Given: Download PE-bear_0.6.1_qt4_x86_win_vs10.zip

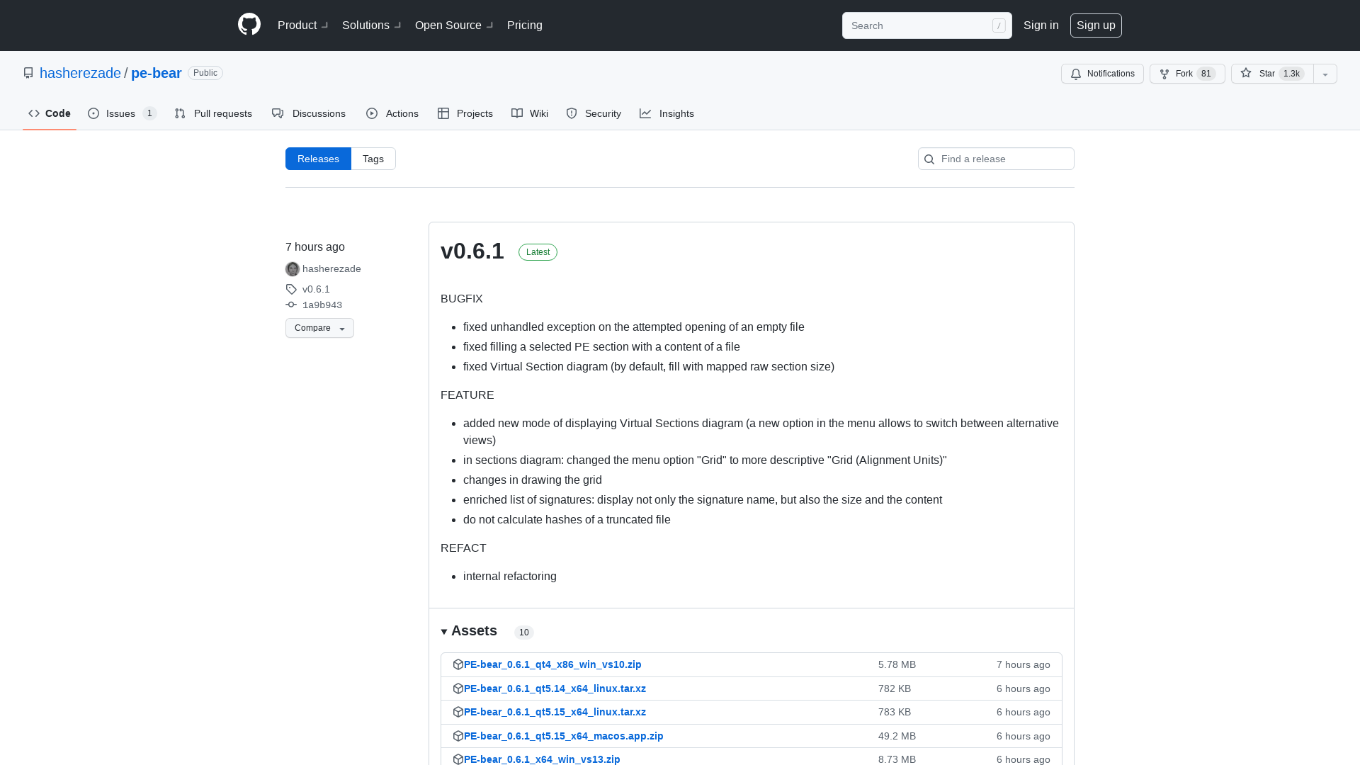Looking at the screenshot, I should [x=552, y=664].
